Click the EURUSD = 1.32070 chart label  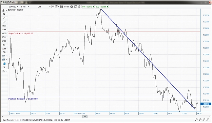click(16, 10)
